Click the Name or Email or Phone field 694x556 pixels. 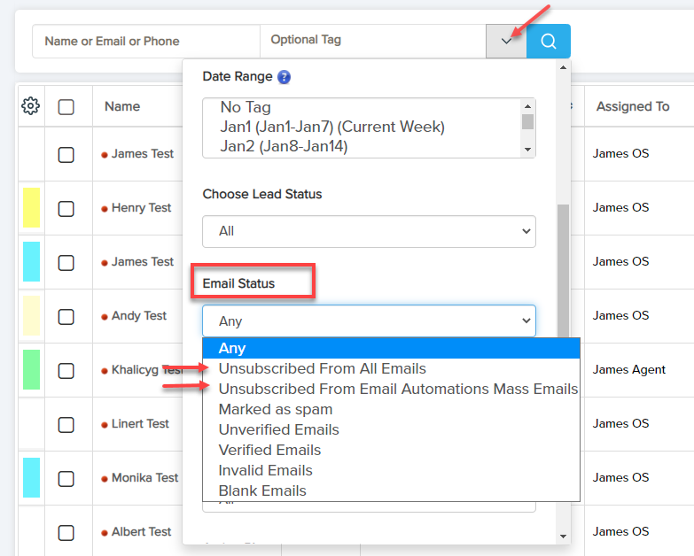pos(146,41)
